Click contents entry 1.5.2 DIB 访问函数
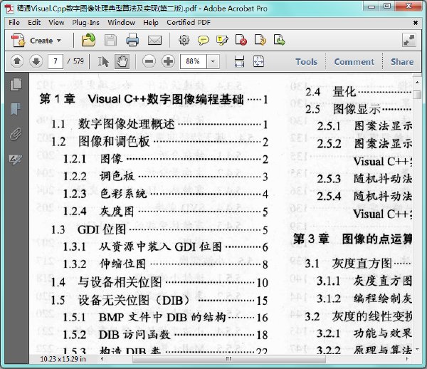 click(x=166, y=335)
